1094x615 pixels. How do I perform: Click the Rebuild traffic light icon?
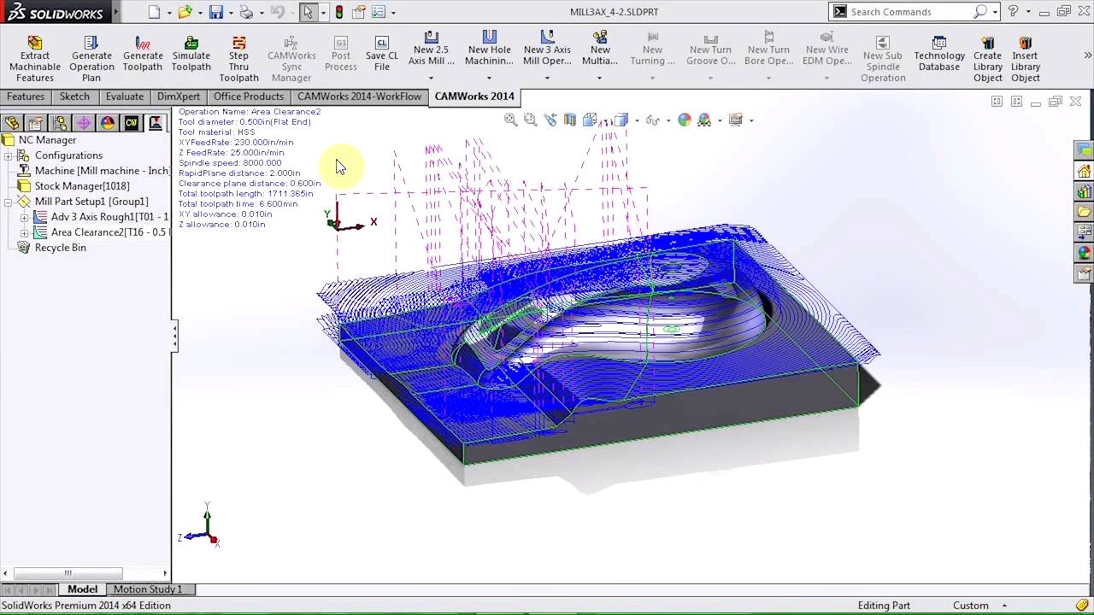tap(339, 12)
